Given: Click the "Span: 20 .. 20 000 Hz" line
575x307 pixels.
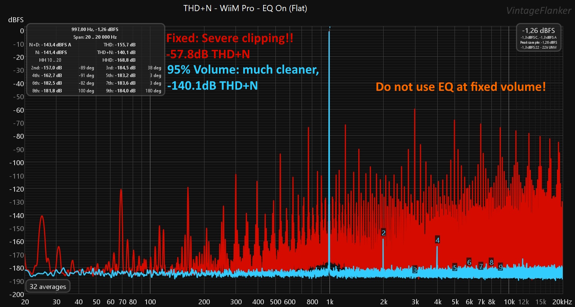Looking at the screenshot, I should click(x=95, y=37).
